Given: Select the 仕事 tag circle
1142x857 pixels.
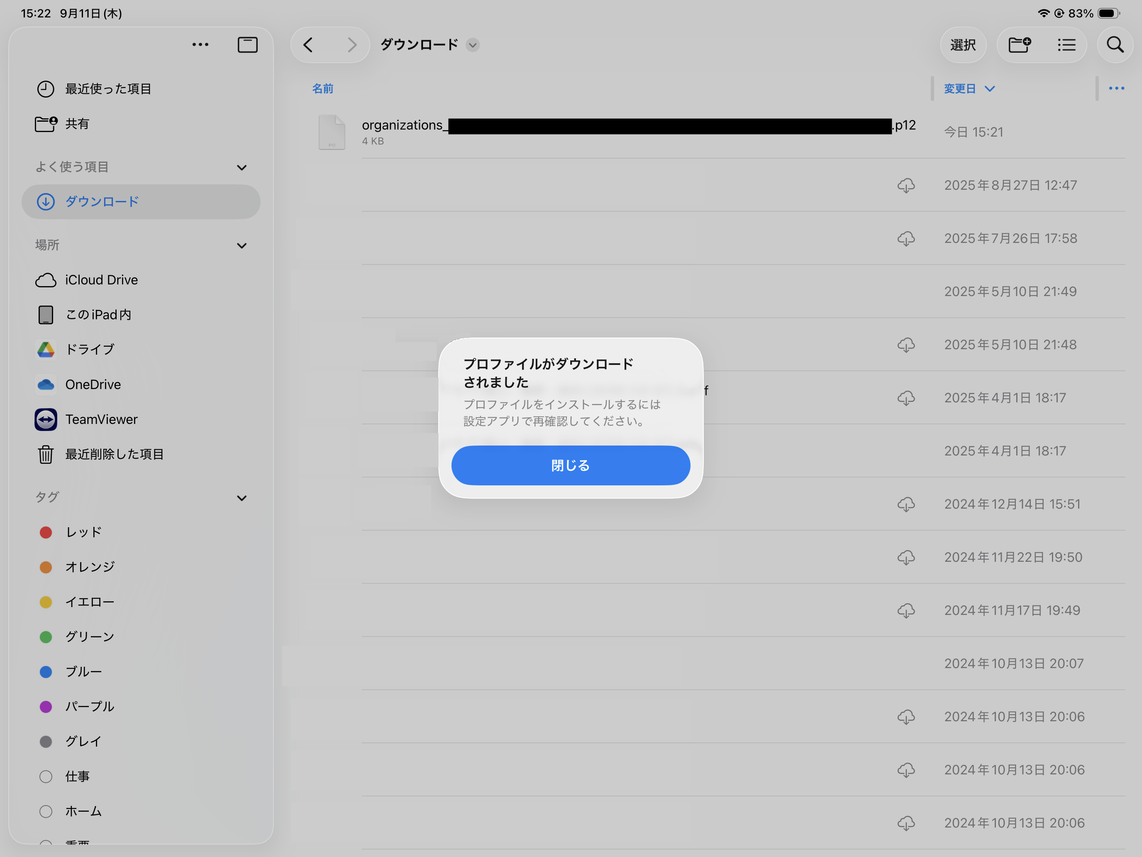Looking at the screenshot, I should pos(46,776).
